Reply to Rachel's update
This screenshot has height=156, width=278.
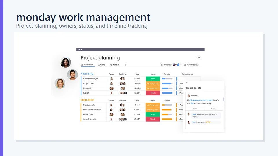pyautogui.click(x=213, y=109)
